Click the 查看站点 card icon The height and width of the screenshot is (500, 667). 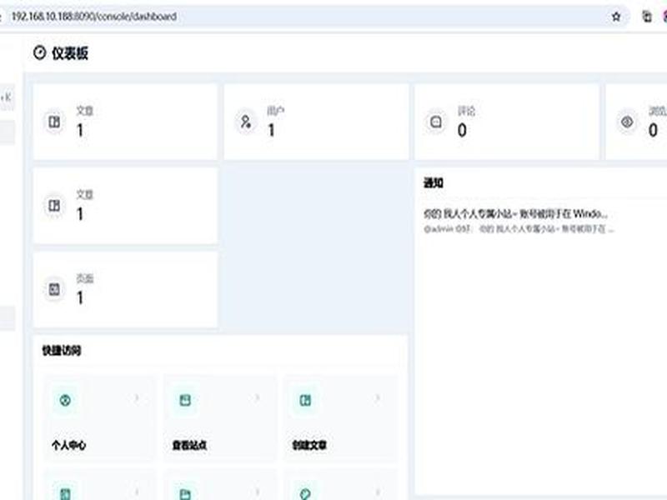185,400
